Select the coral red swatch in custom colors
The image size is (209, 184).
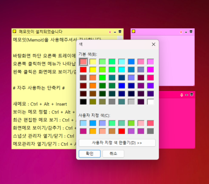pos(150,123)
